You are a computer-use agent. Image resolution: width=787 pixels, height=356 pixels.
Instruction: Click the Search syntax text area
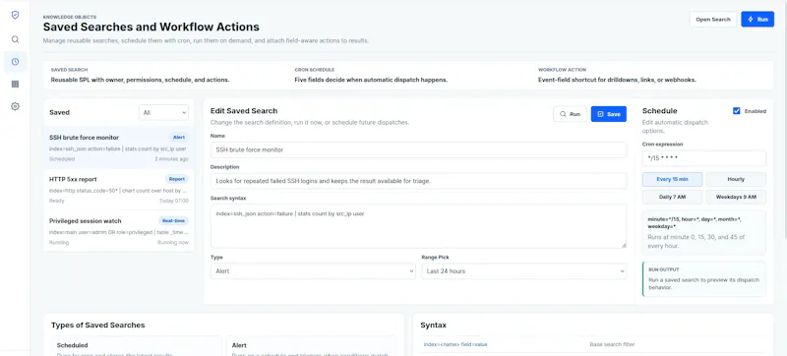point(418,226)
